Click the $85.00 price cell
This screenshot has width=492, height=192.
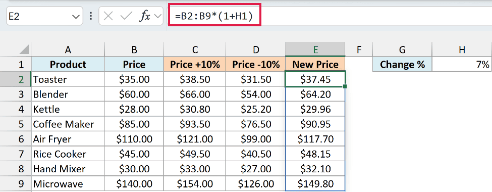(x=134, y=124)
